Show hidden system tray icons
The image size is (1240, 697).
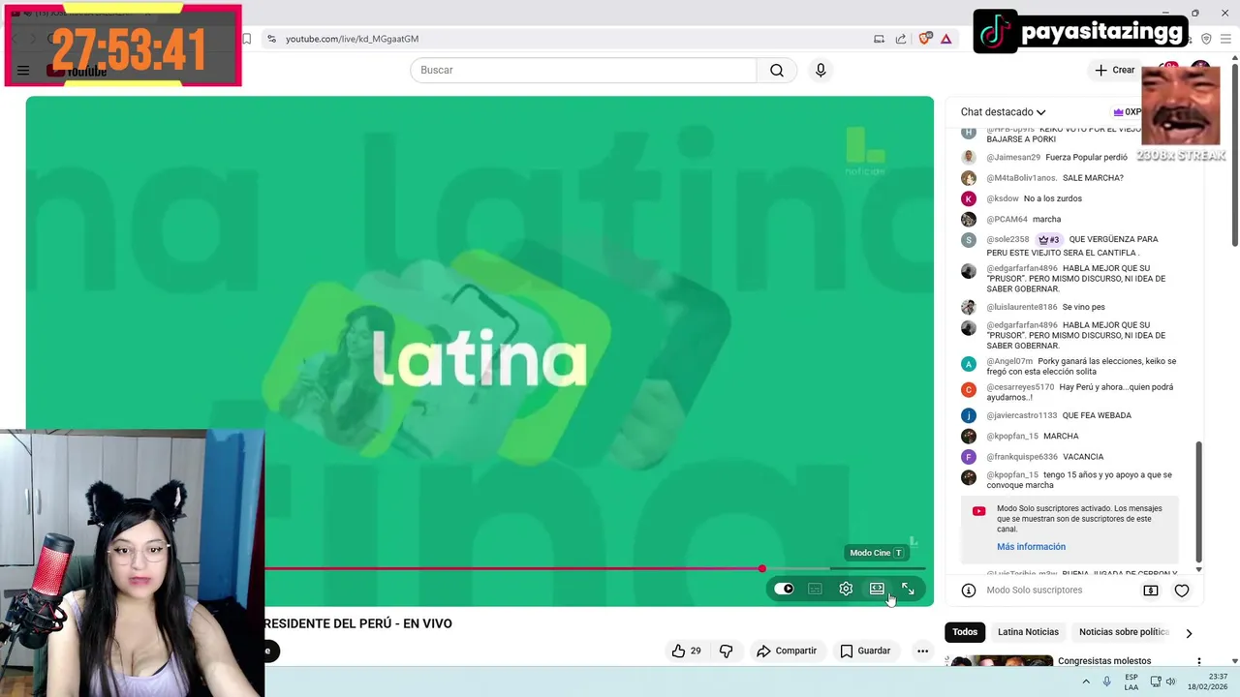coord(1086,682)
